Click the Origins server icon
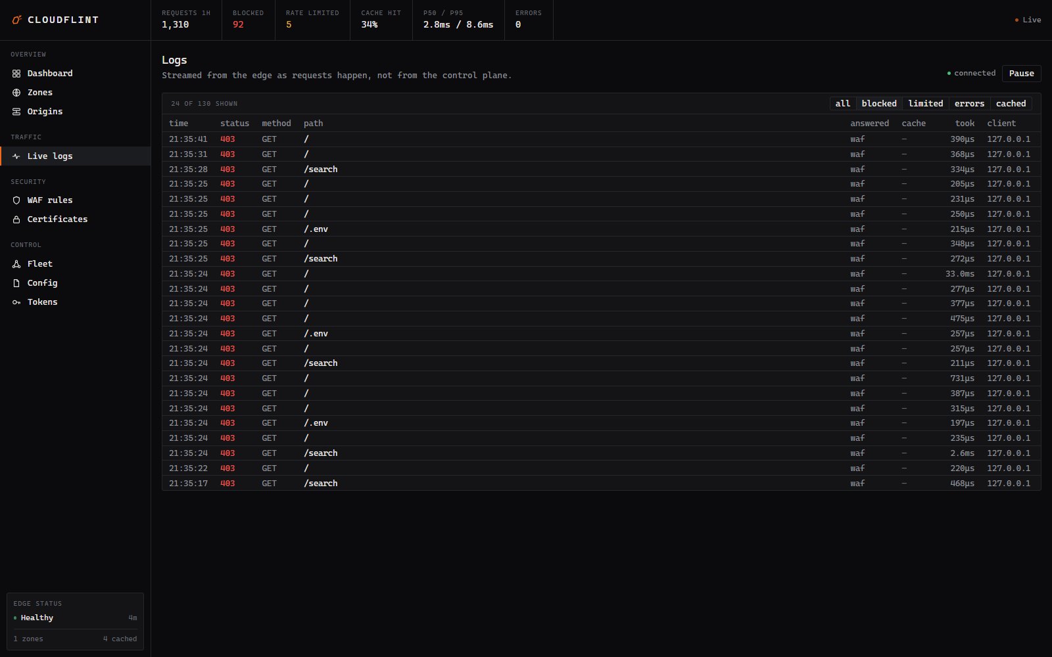This screenshot has width=1052, height=657. (16, 112)
